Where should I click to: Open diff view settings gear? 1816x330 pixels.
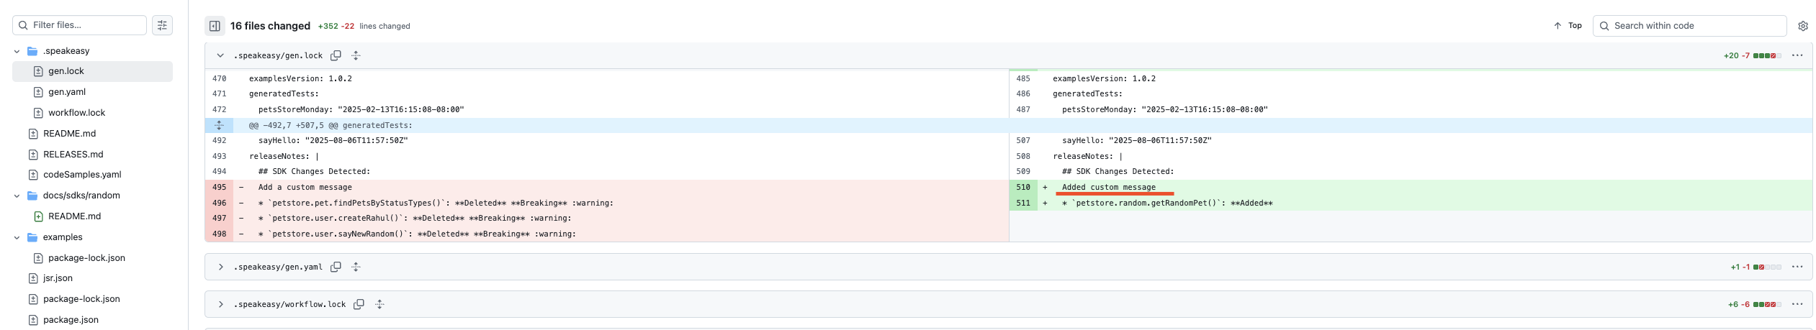[1802, 26]
